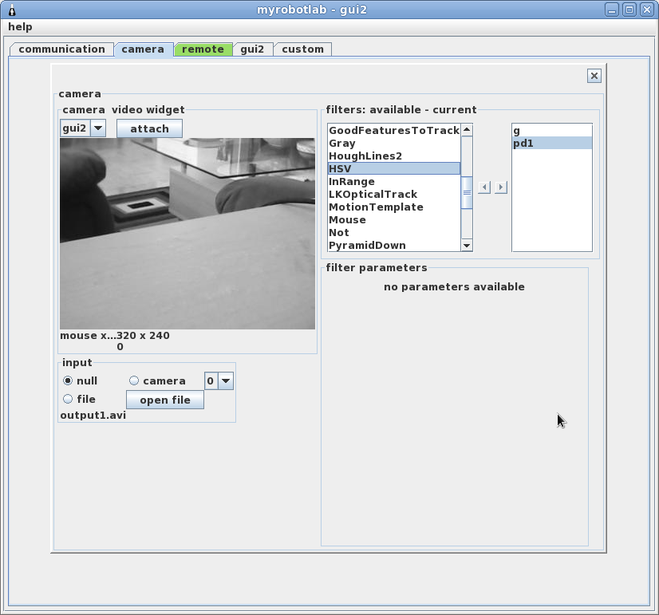
Task: Click the camera video preview image
Action: point(187,234)
